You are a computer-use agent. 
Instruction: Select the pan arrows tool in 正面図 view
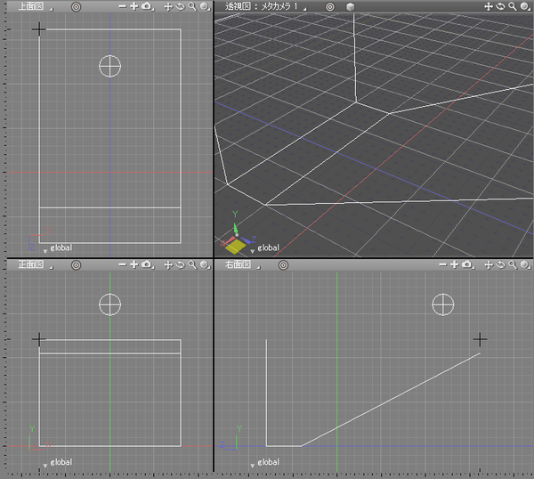168,265
